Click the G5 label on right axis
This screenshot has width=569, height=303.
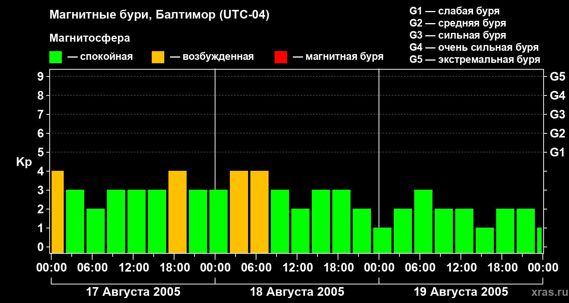pyautogui.click(x=557, y=77)
